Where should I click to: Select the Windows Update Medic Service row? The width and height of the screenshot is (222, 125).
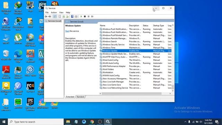[x=135, y=54]
